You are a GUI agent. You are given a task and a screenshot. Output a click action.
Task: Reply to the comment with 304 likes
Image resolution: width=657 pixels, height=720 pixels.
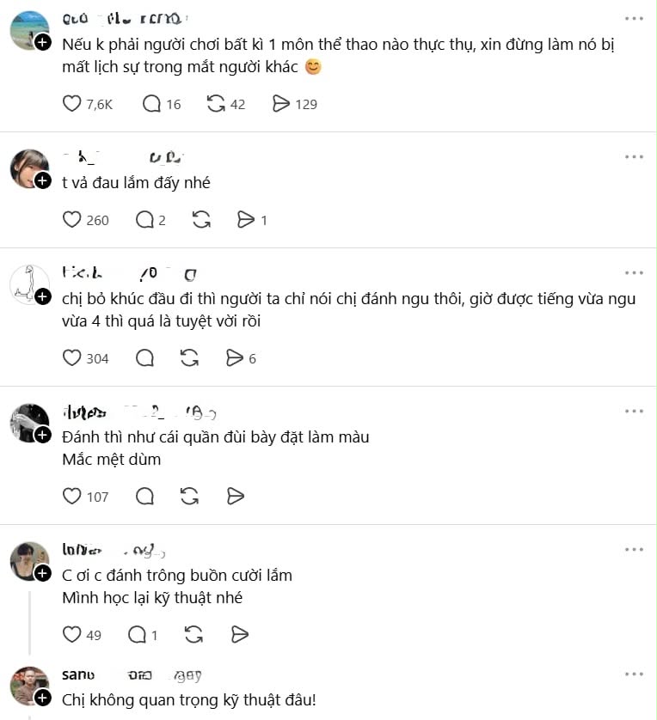(x=144, y=357)
